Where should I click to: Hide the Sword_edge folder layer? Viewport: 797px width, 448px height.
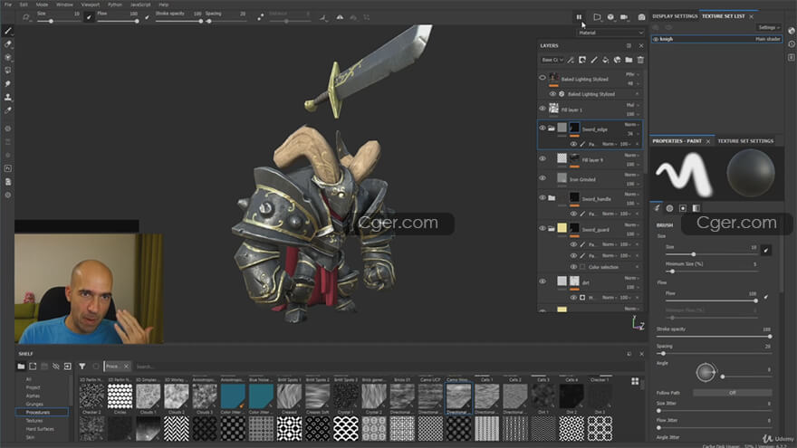[543, 128]
